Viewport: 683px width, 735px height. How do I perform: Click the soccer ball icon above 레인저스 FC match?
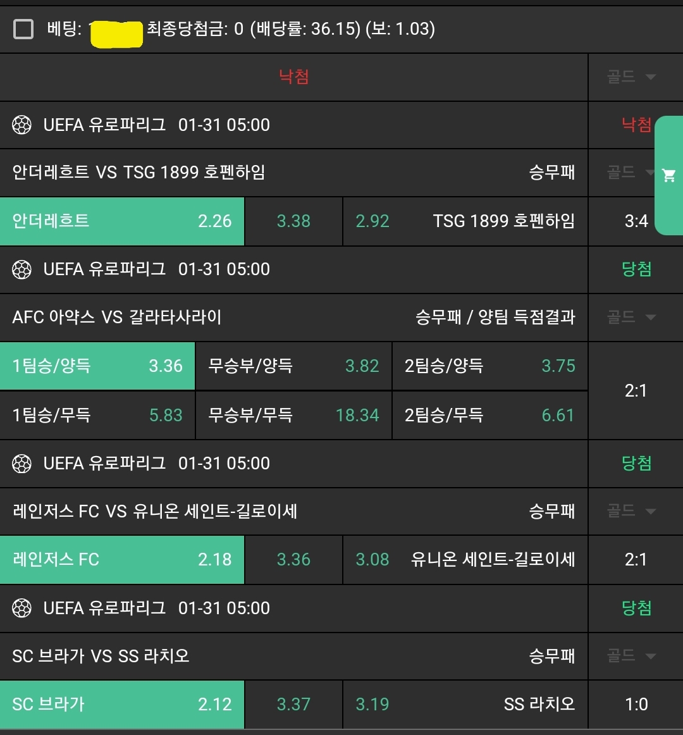click(x=22, y=464)
